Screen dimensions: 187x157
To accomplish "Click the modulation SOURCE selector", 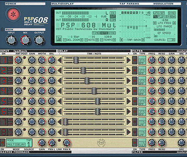I will coord(171,40).
